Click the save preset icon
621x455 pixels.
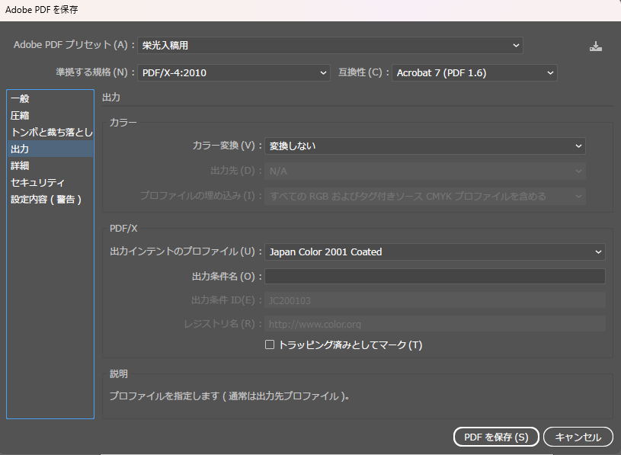[595, 46]
